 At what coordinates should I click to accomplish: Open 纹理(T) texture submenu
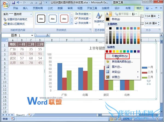point(122,77)
